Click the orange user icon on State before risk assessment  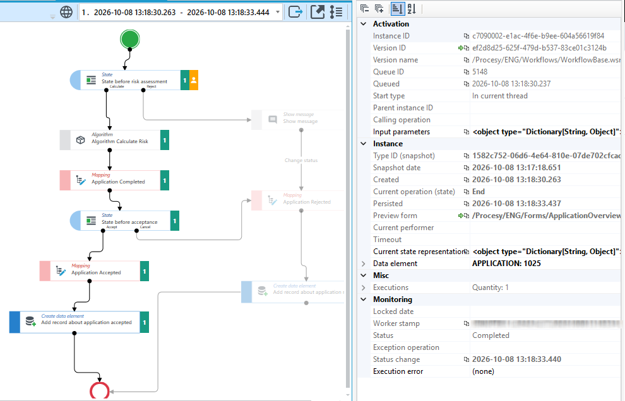[x=194, y=80]
